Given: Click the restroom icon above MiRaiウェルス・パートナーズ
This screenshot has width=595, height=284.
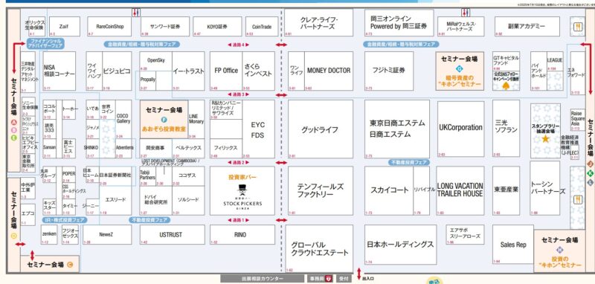Looking at the screenshot, I should point(466,13).
